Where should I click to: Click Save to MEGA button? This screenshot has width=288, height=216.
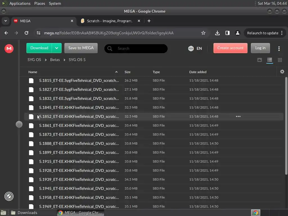[x=81, y=48]
